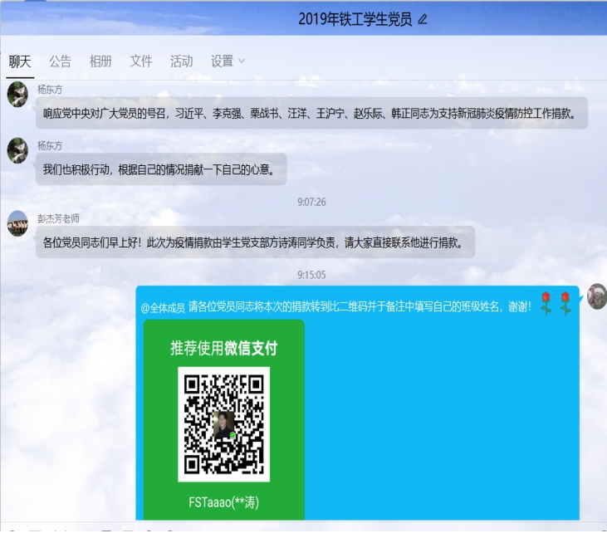Switch to the 聊天 tab
The width and height of the screenshot is (607, 543).
tap(20, 61)
